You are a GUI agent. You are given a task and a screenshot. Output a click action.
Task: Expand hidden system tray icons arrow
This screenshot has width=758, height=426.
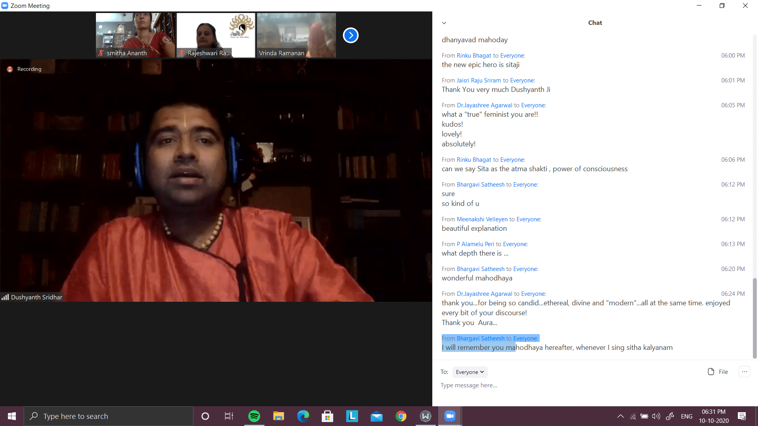(620, 416)
